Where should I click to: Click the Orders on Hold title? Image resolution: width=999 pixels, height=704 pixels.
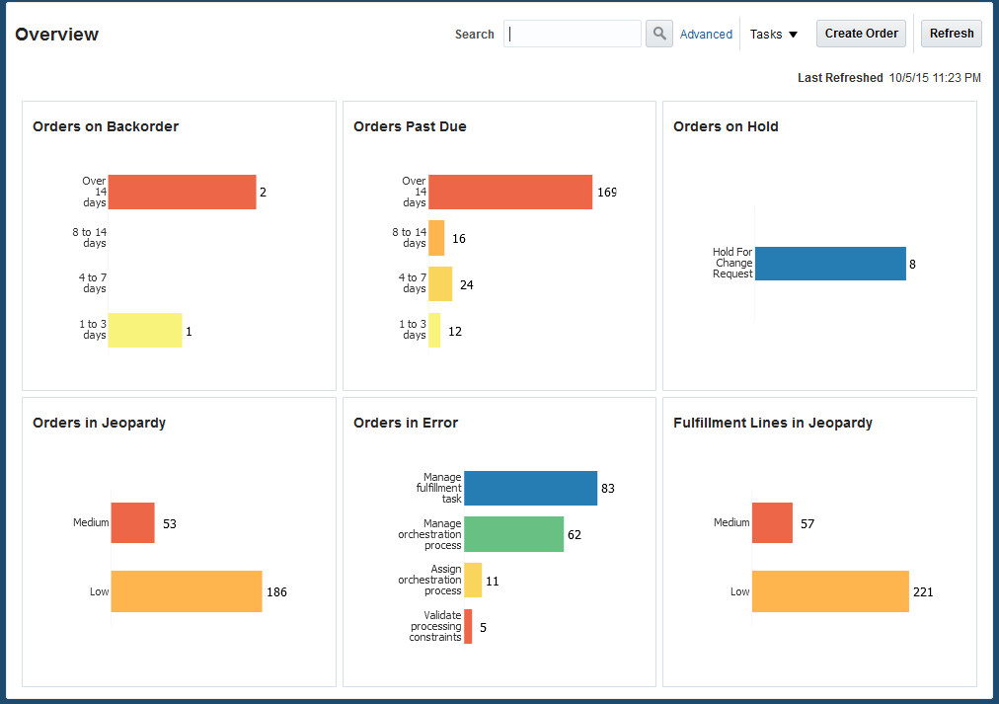[x=726, y=126]
